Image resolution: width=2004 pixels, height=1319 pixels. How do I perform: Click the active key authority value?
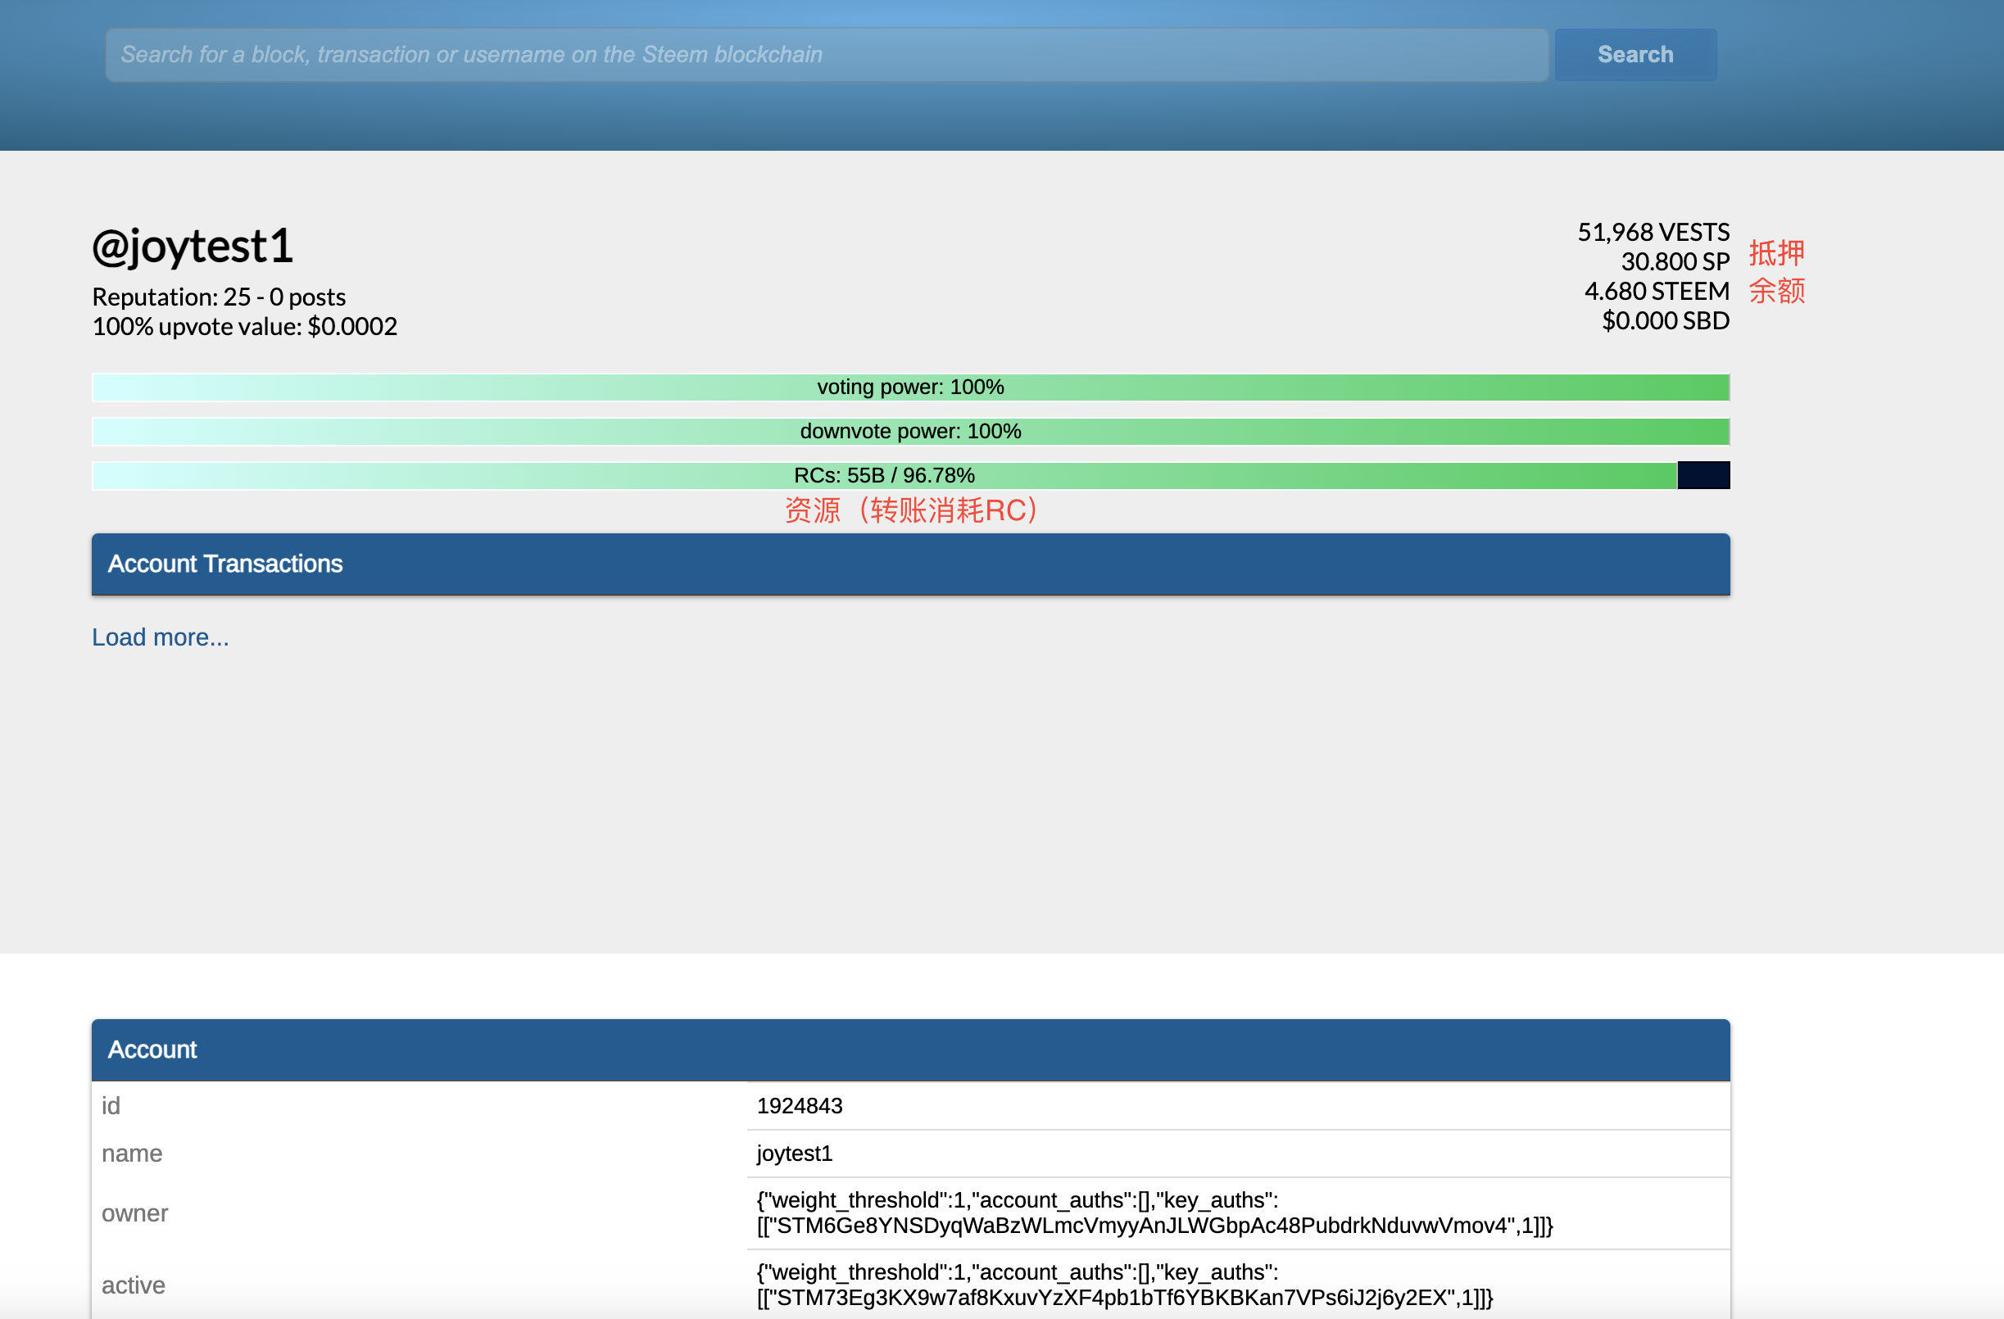[x=1124, y=1285]
